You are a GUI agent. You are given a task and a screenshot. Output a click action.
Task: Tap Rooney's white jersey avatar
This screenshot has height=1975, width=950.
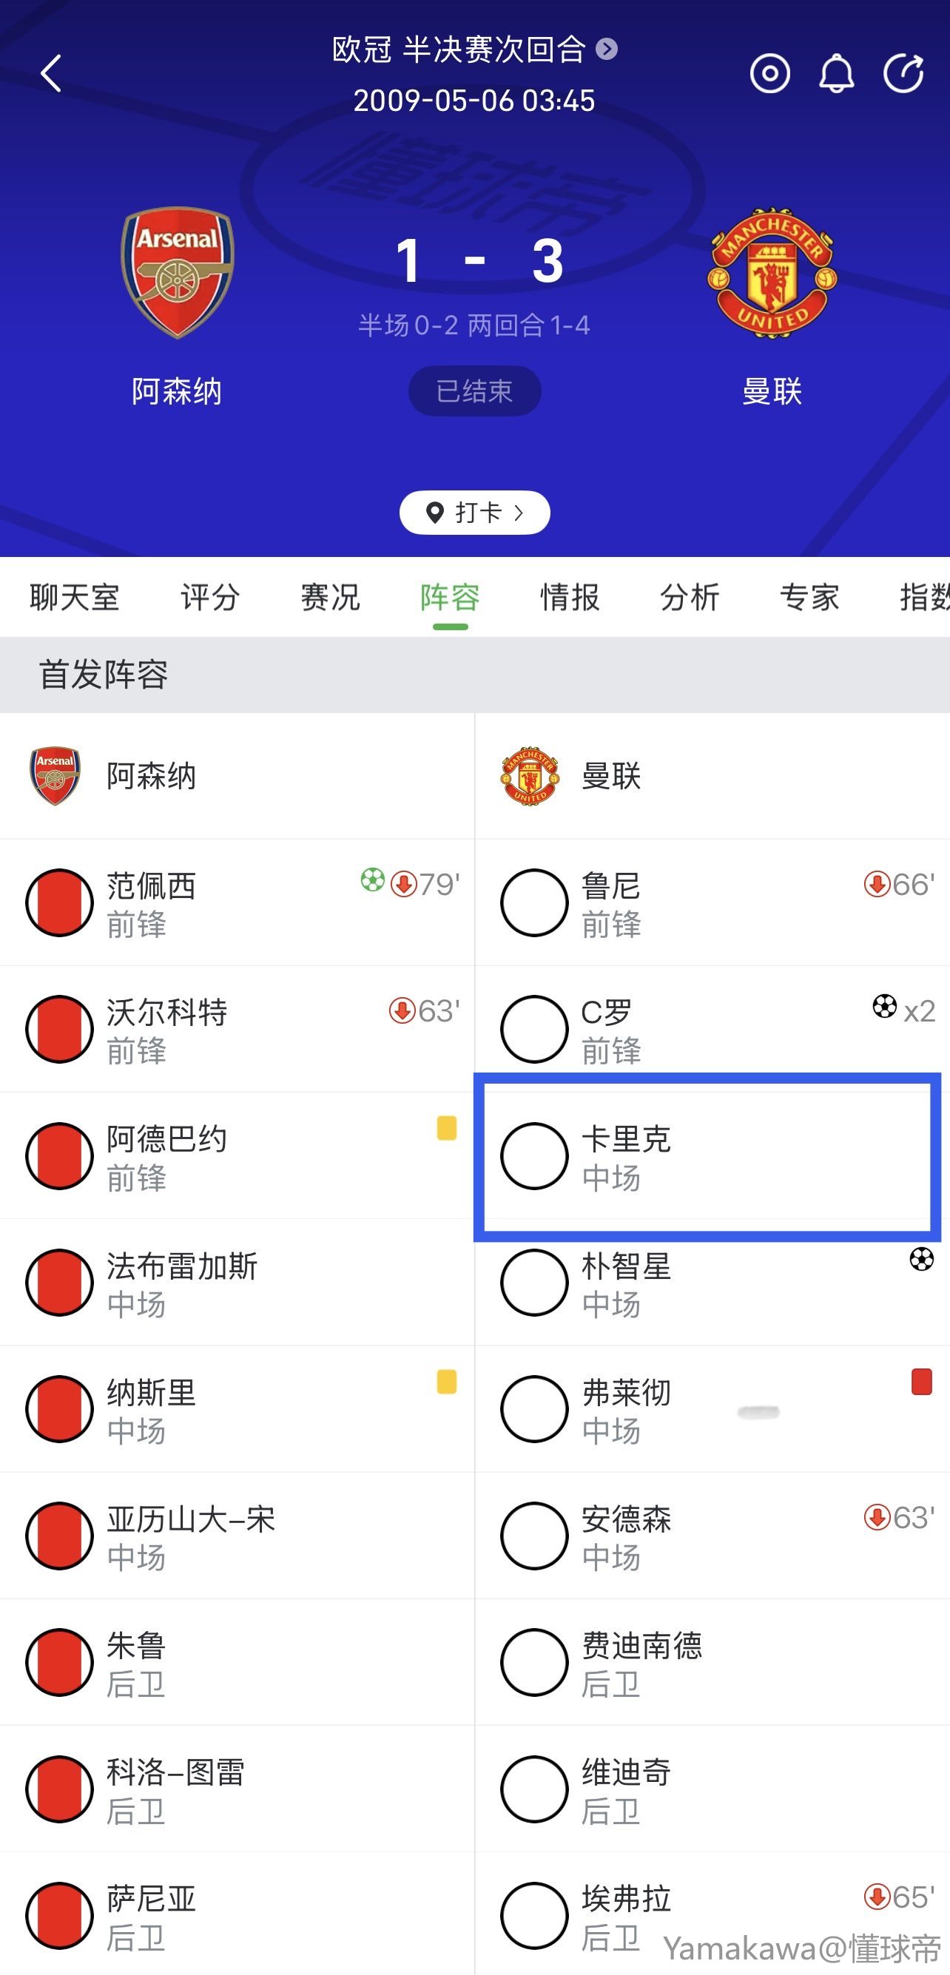(533, 902)
